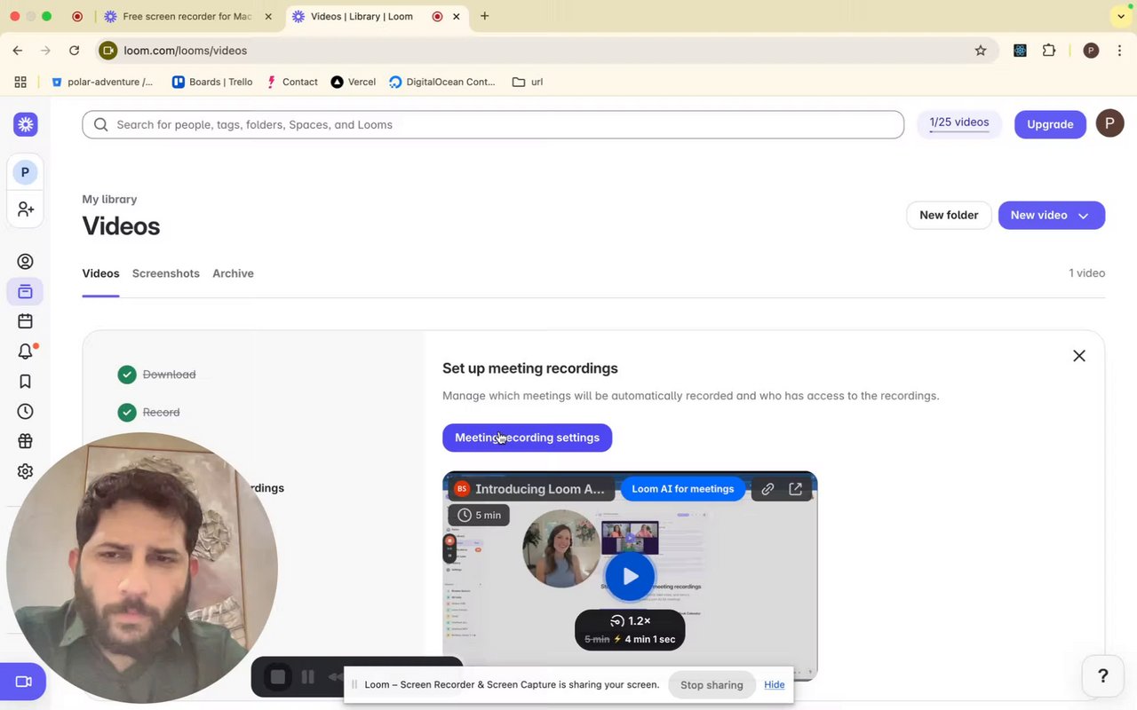The image size is (1137, 710).
Task: Open the gift box icon in sidebar
Action: [x=25, y=441]
